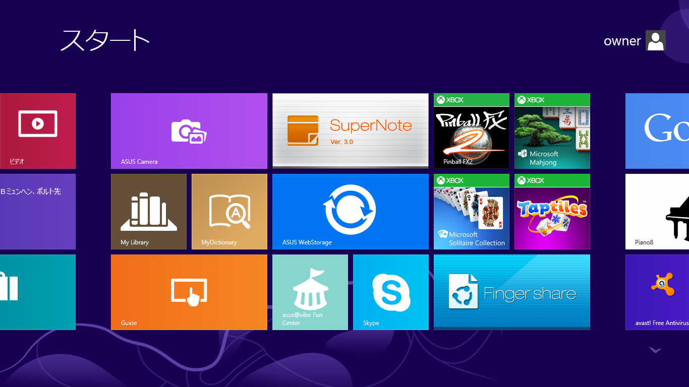Image resolution: width=689 pixels, height=387 pixels.
Task: Open the ビデオ video tile
Action: 38,131
